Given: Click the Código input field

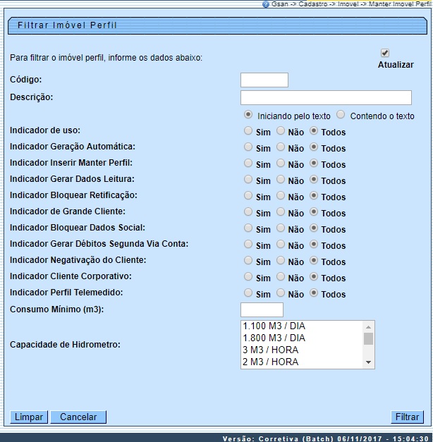Looking at the screenshot, I should pos(264,80).
